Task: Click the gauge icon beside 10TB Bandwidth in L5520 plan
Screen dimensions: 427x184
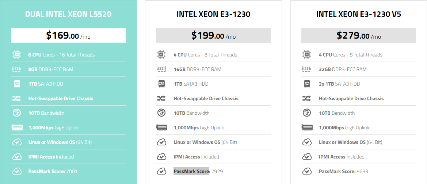Action: pos(16,113)
